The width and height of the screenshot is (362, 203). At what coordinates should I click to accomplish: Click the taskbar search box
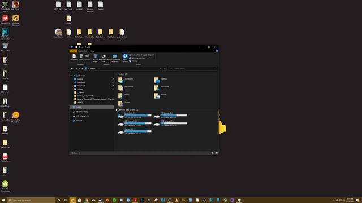click(31, 200)
